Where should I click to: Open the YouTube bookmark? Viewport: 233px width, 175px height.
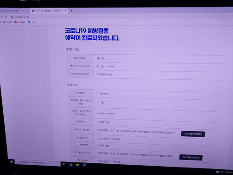20,22
